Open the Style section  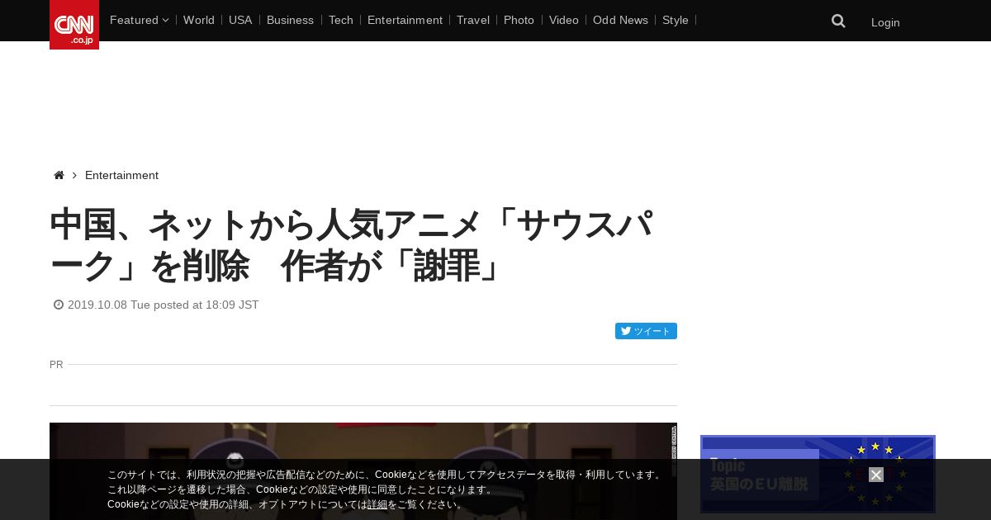676,20
